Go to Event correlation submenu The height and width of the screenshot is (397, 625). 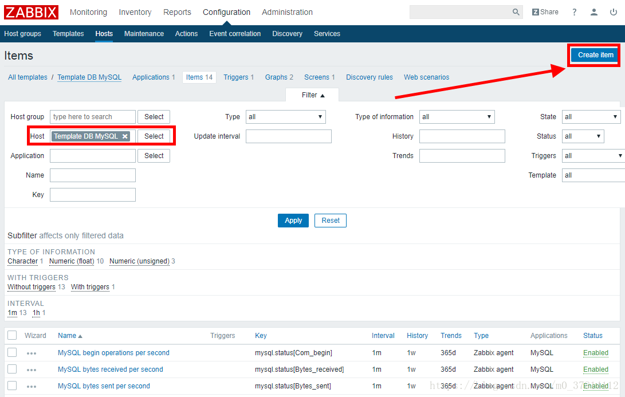click(235, 34)
